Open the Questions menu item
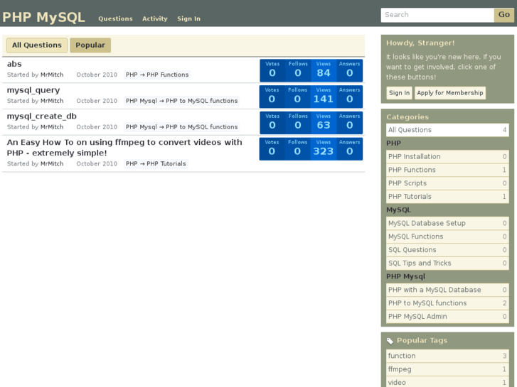 tap(115, 18)
